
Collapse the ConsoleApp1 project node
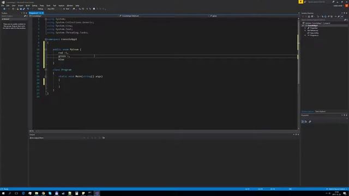coord(303,26)
